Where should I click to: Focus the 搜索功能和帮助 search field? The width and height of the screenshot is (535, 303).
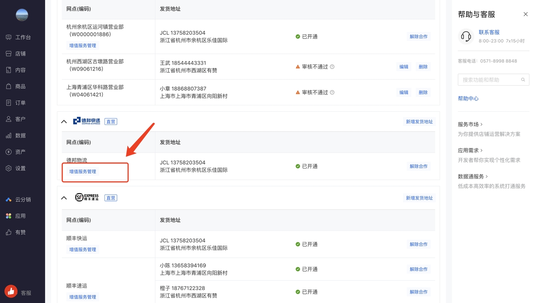pyautogui.click(x=494, y=79)
